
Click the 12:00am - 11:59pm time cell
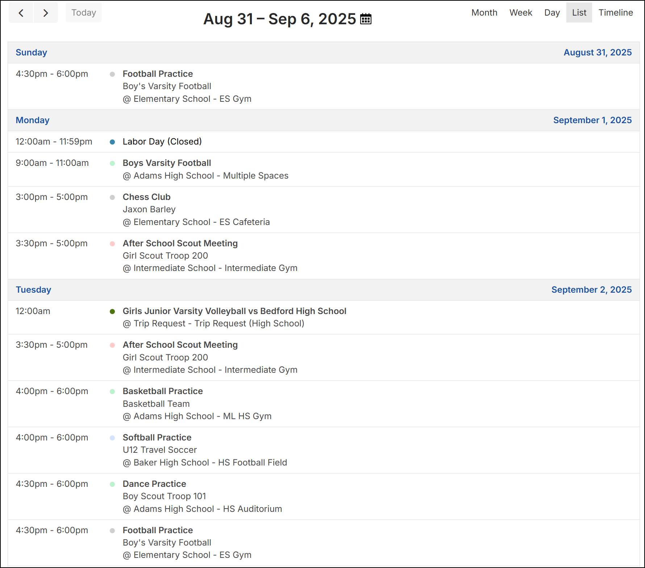click(x=54, y=142)
